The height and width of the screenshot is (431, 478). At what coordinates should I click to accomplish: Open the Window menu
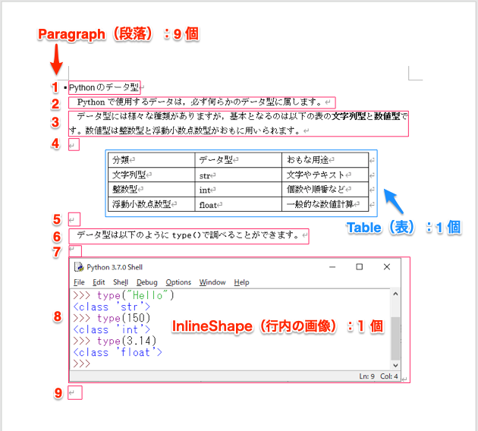pos(212,282)
